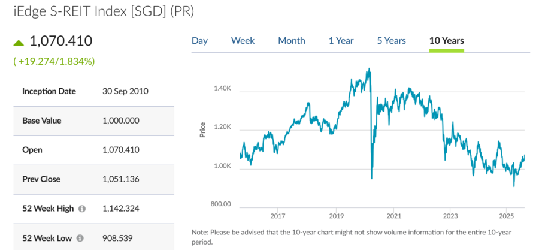Click the green up-arrow price indicator
Screen dimensions: 539x250
click(19, 43)
